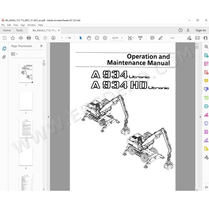
Task: Expand the right tools pane arrow
Action: [200, 117]
